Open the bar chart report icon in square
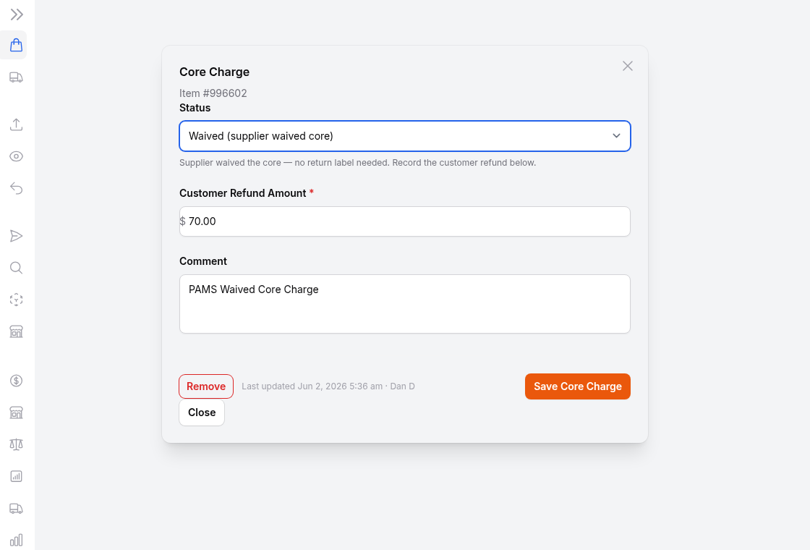The image size is (810, 550). tap(17, 477)
